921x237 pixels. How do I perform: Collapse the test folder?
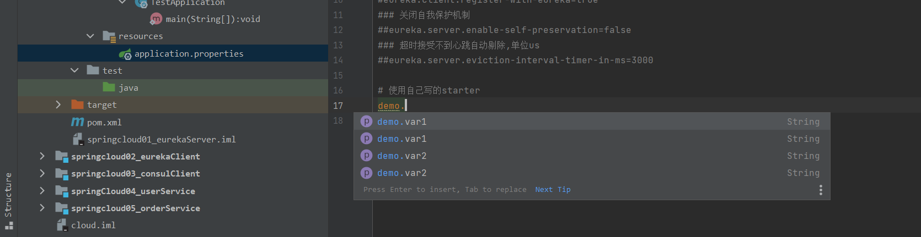74,70
